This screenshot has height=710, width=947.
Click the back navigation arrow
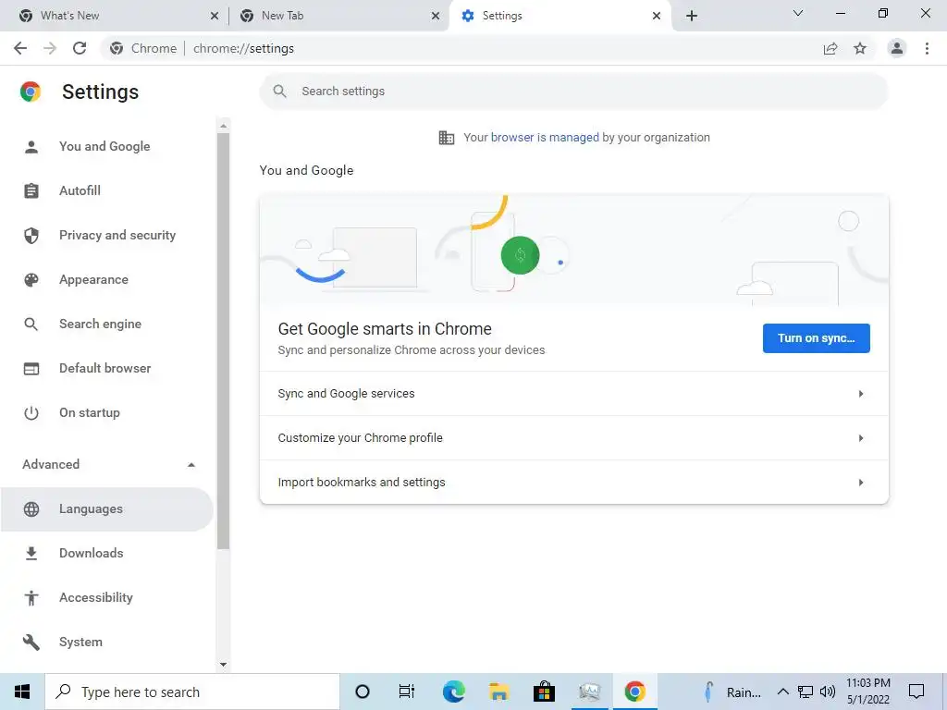pyautogui.click(x=20, y=48)
